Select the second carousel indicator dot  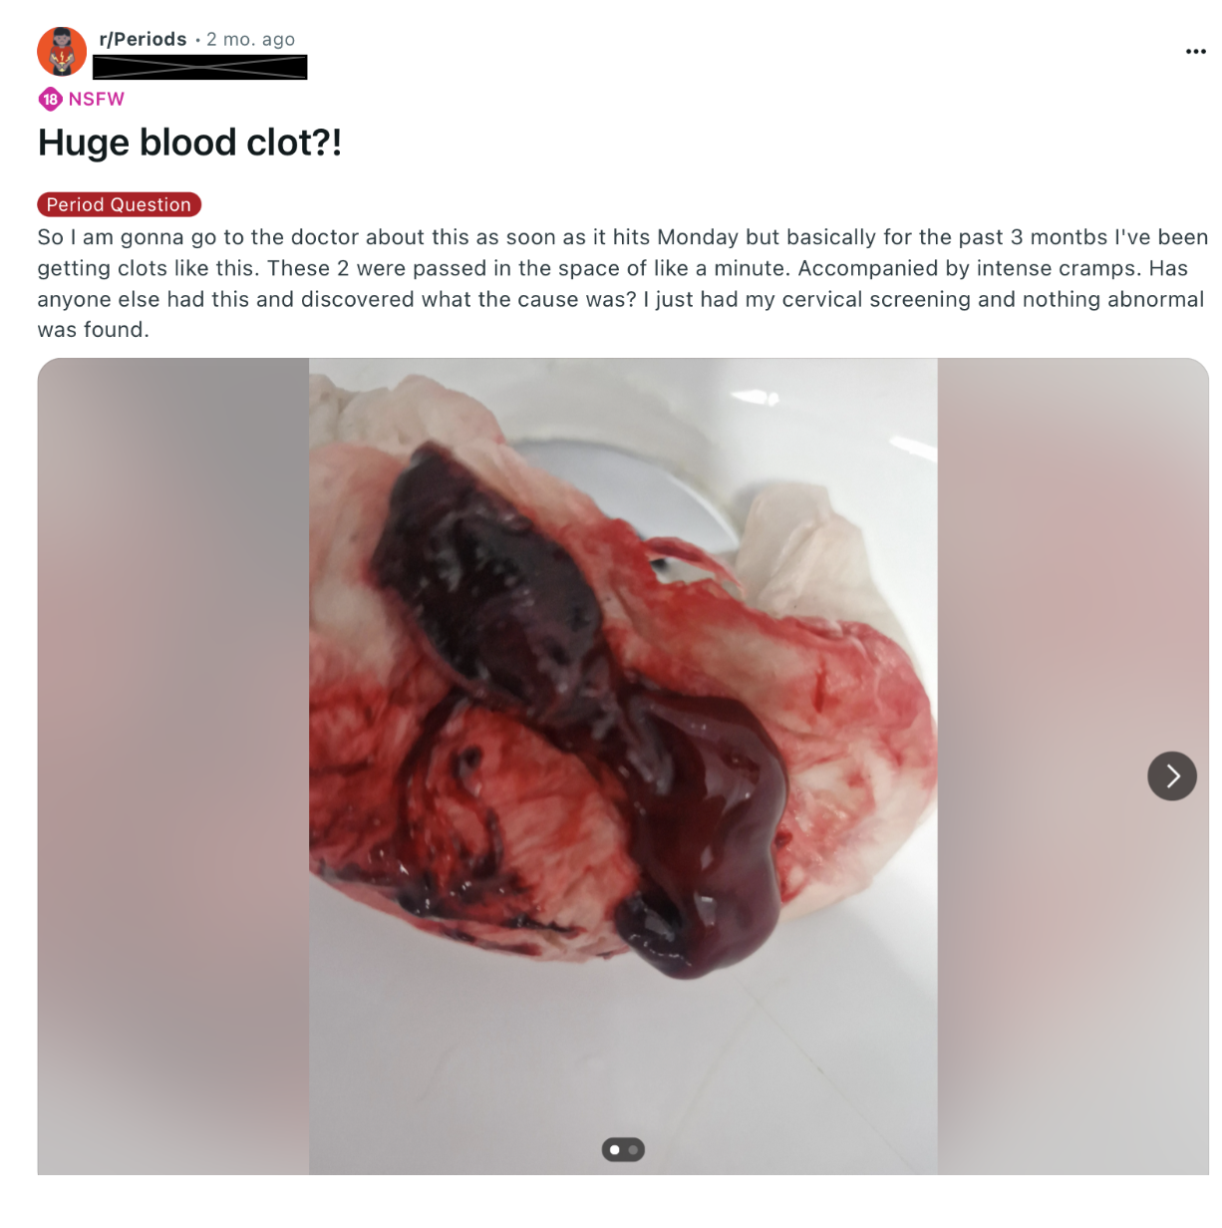(x=633, y=1149)
